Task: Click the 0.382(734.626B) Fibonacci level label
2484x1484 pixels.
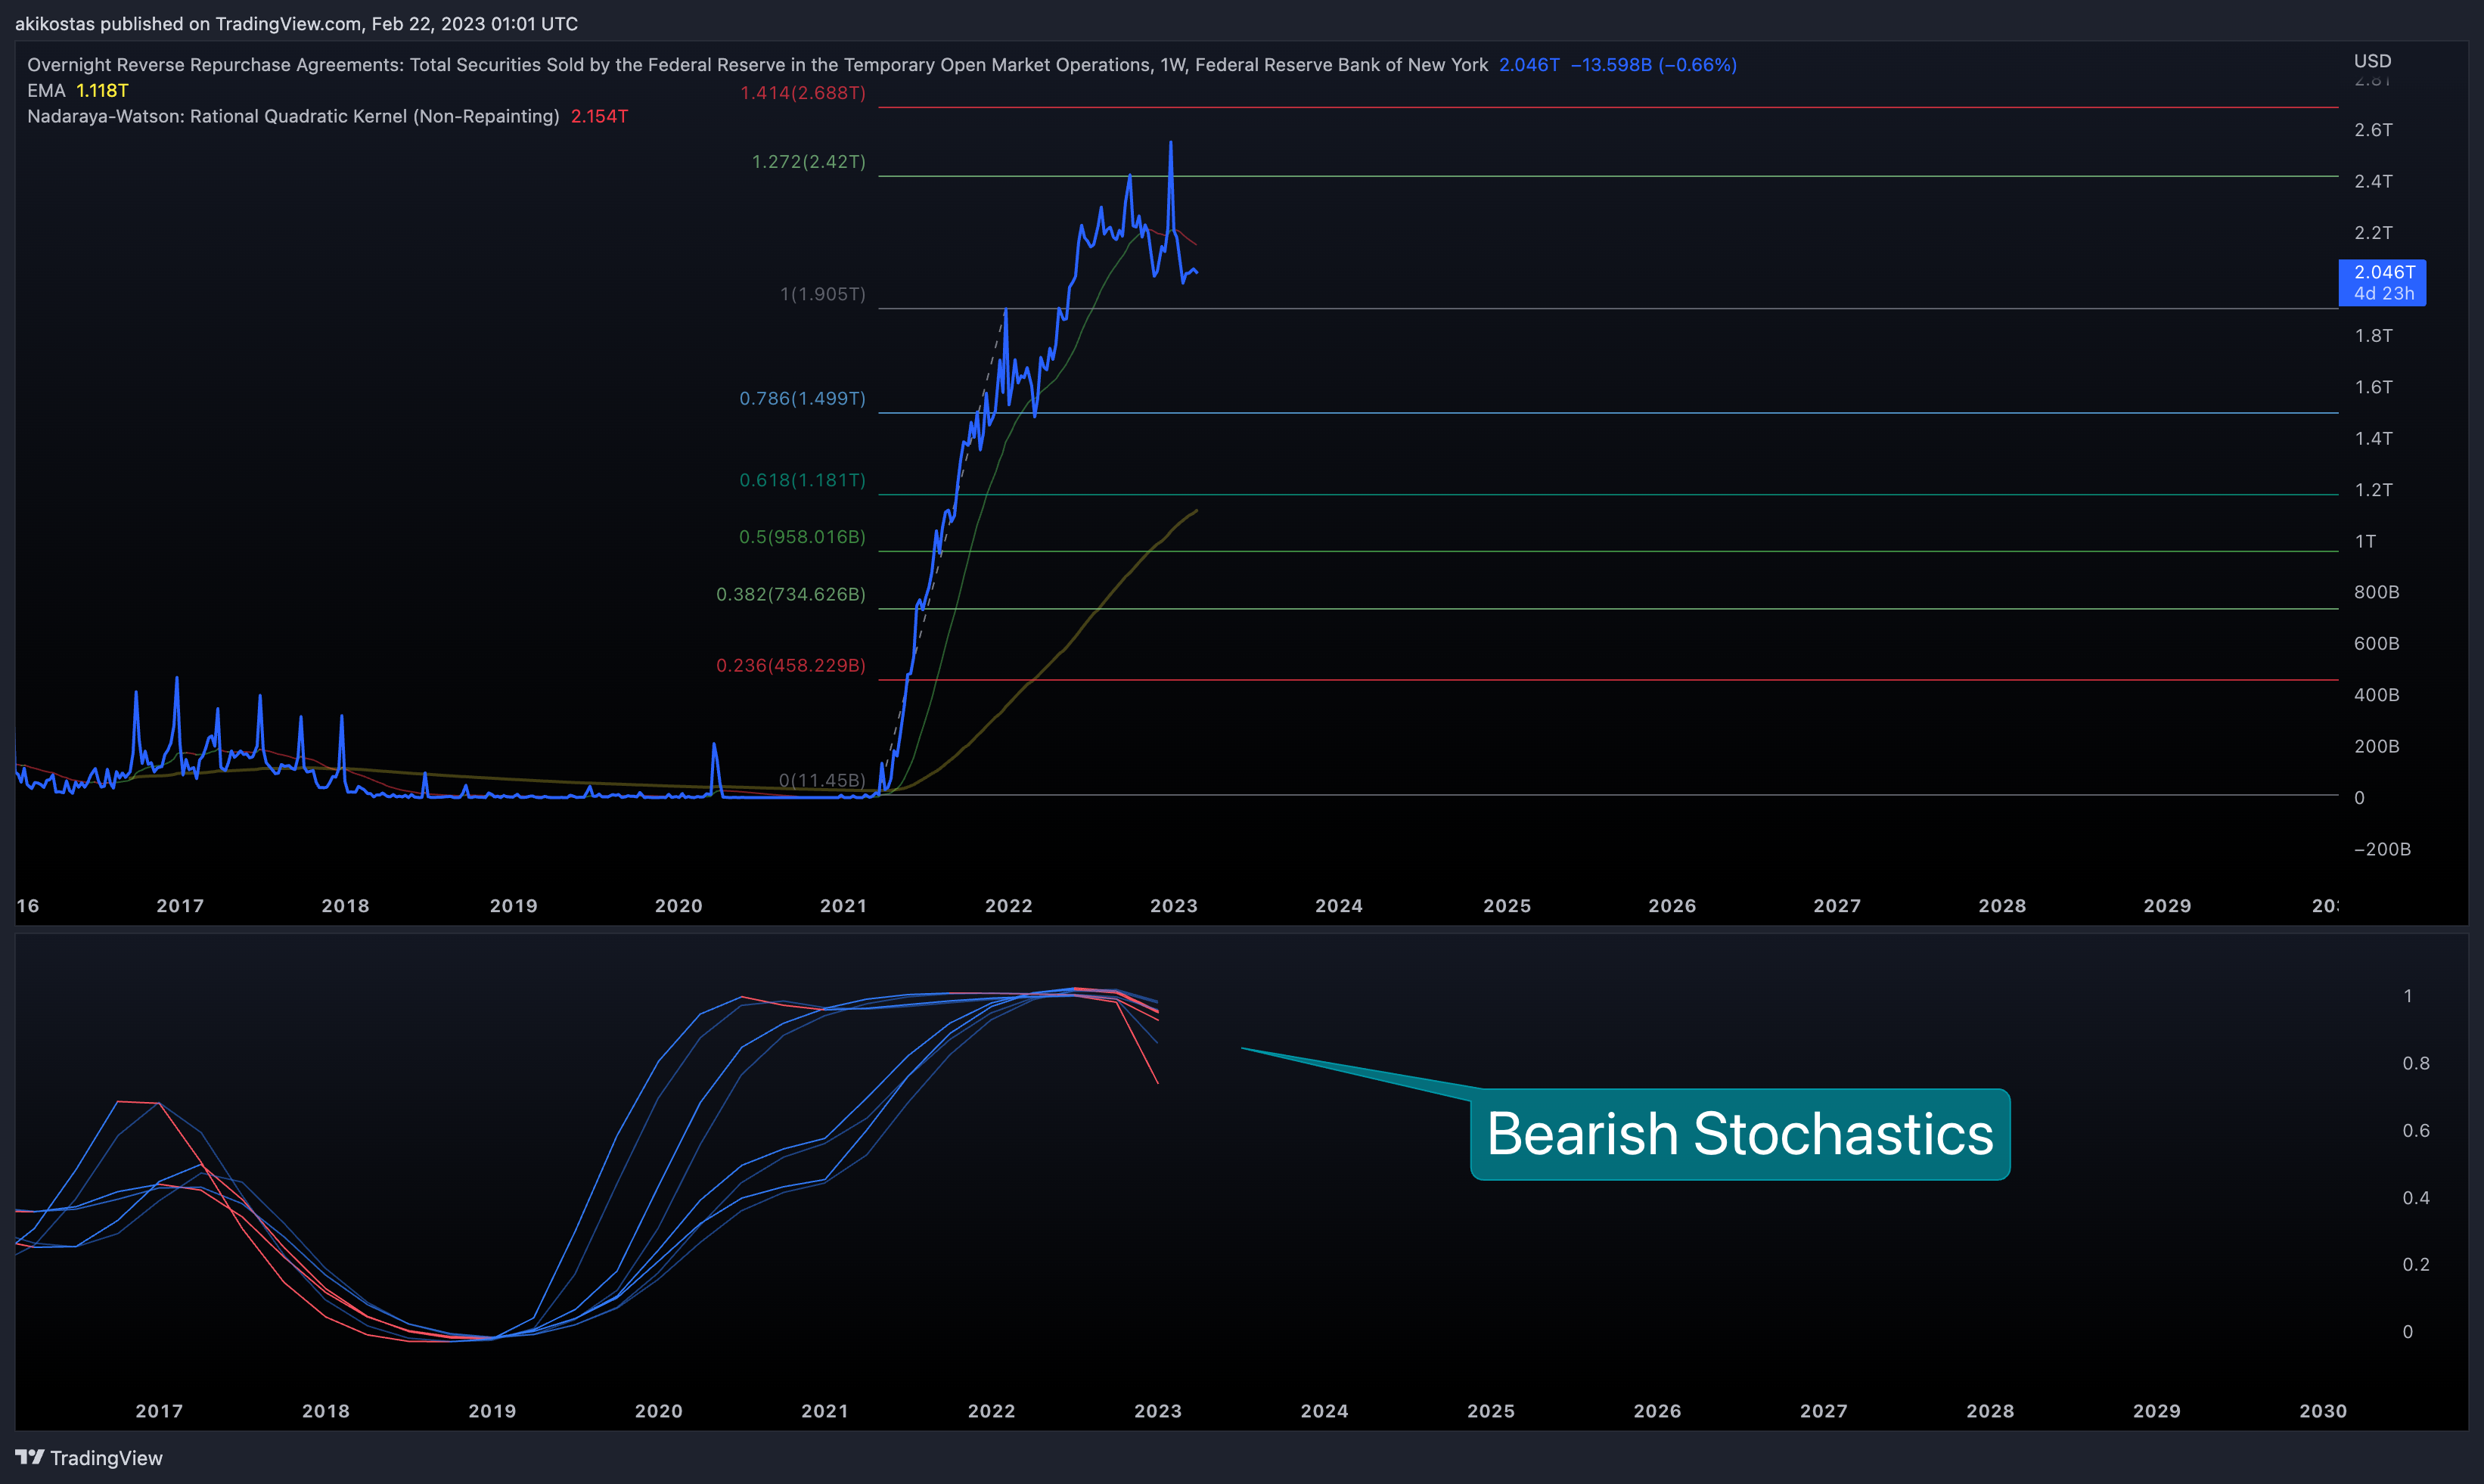Action: (791, 594)
